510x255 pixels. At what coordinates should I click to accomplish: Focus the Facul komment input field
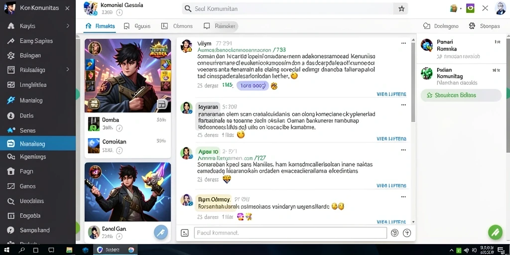tap(290, 233)
